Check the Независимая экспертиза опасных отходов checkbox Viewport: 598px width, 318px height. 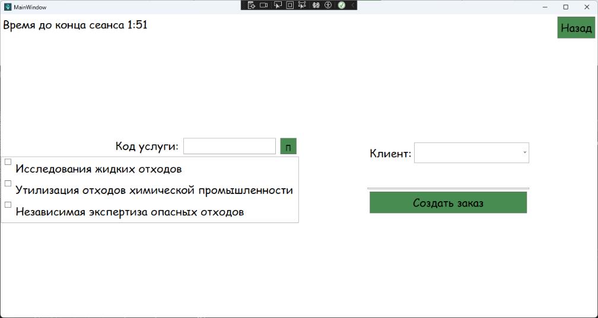click(8, 205)
